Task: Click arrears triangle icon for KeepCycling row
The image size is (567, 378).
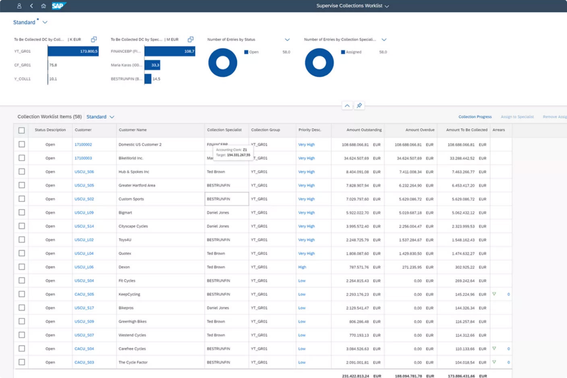Action: pos(494,294)
